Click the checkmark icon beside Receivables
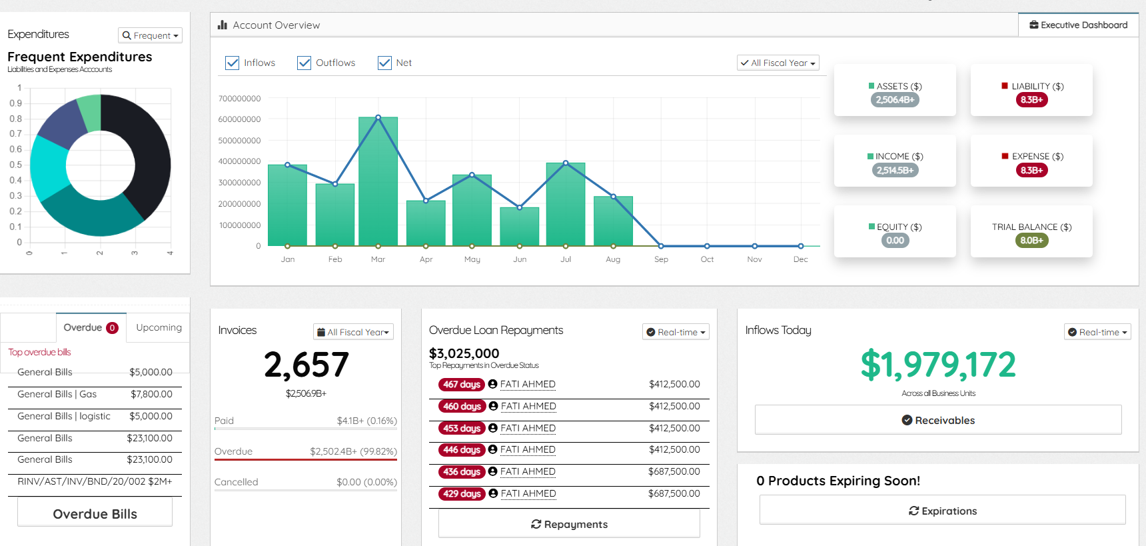This screenshot has width=1146, height=546. point(907,420)
